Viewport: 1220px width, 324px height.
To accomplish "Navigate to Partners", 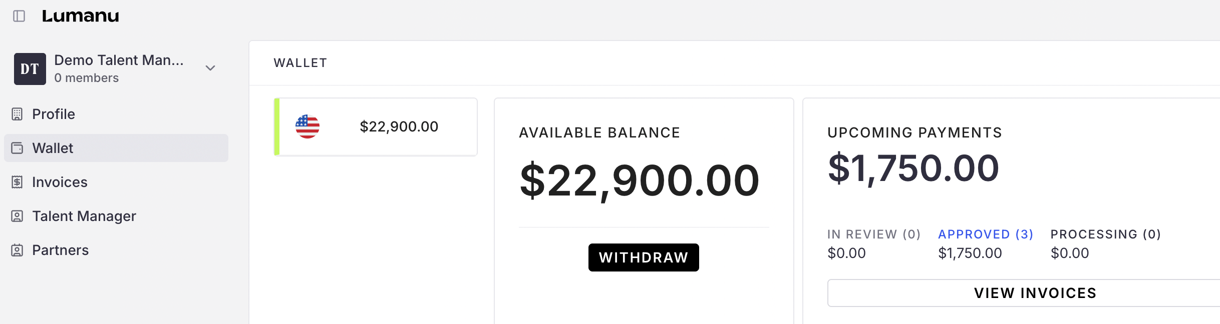I will (x=60, y=250).
